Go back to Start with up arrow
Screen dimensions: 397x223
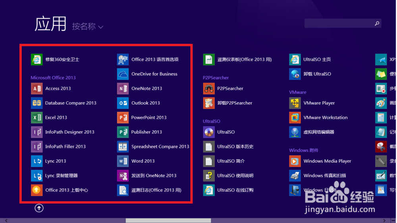[x=39, y=208]
